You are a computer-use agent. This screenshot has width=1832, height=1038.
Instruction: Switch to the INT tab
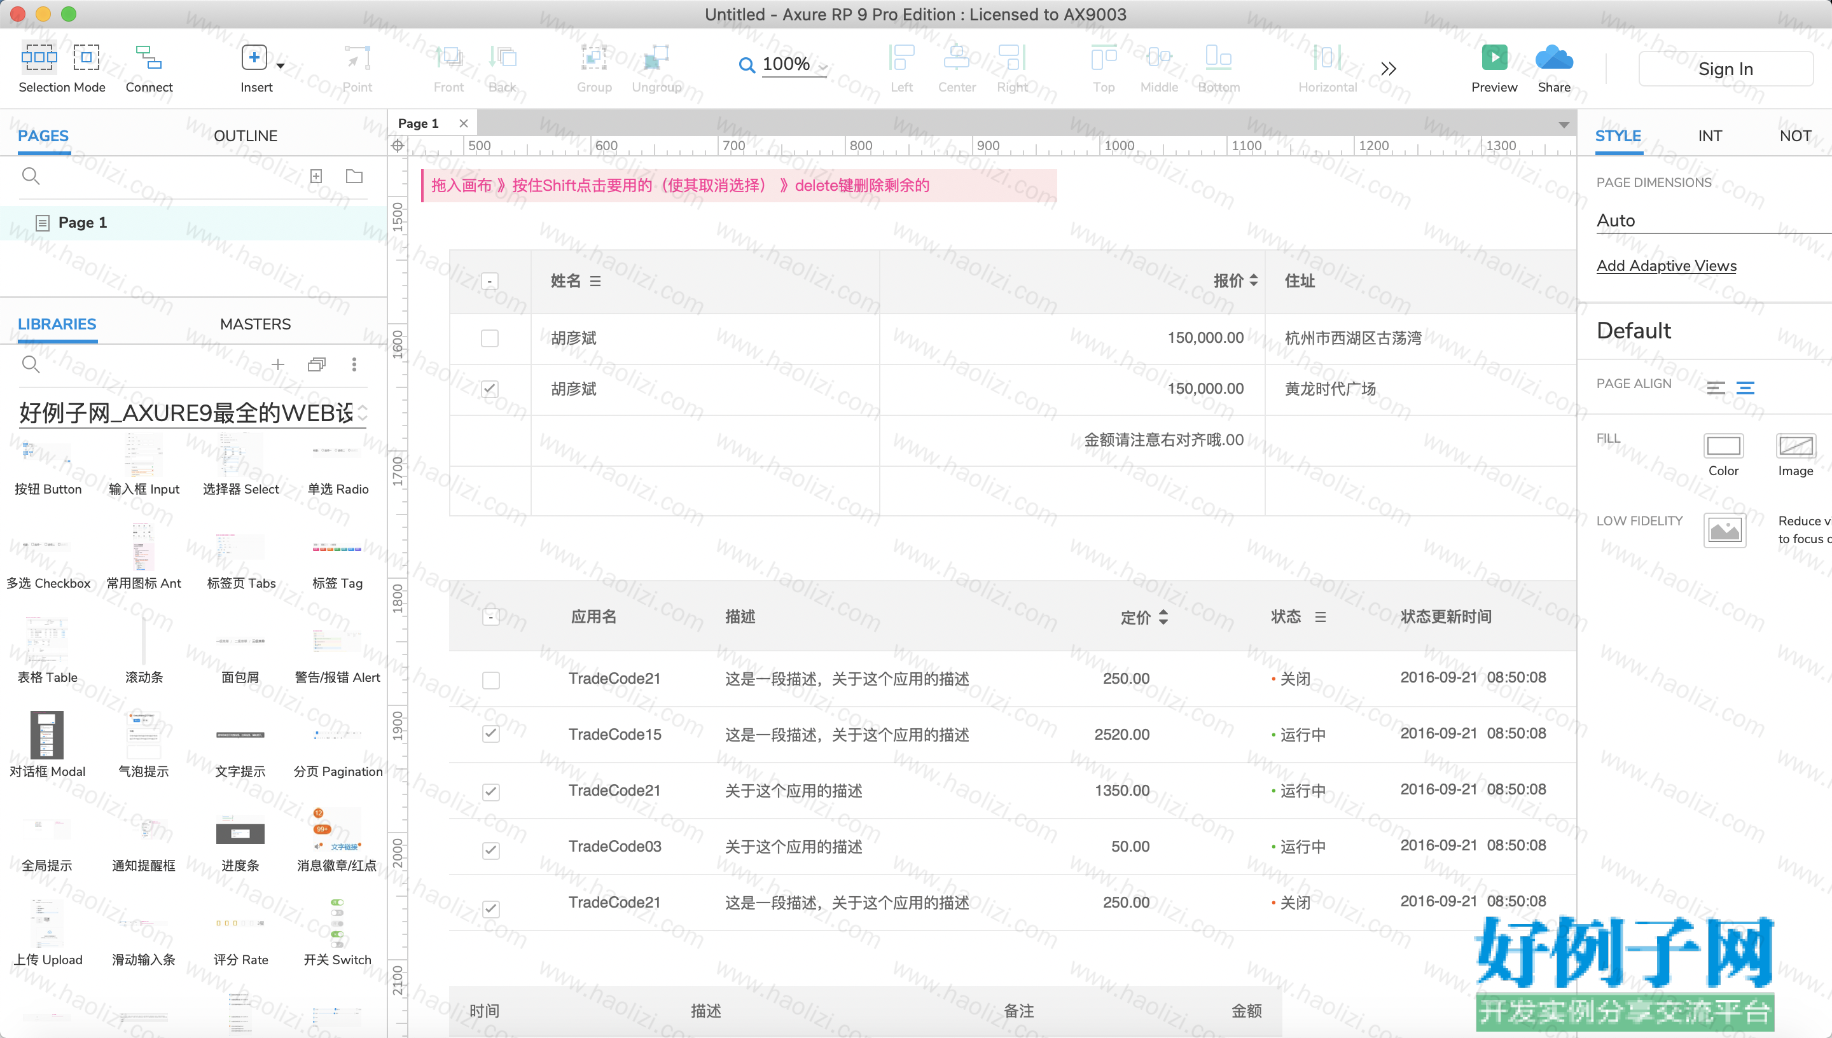point(1709,135)
